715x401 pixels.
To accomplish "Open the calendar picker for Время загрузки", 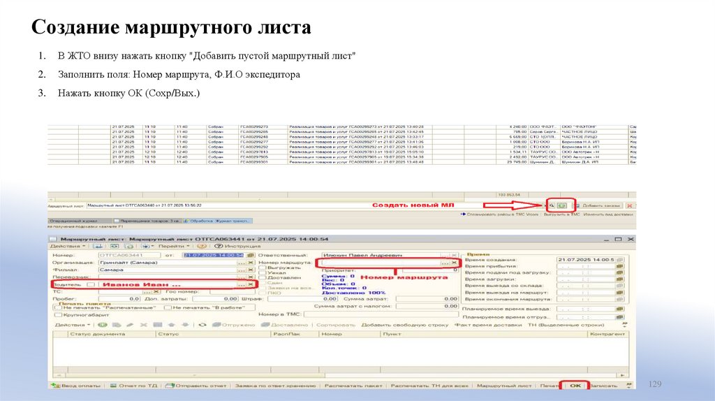I will point(619,279).
